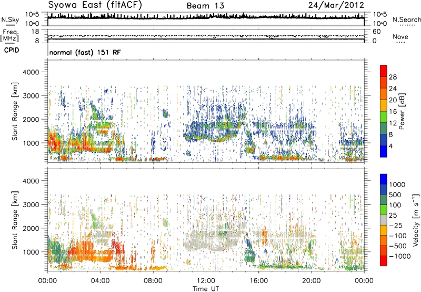Click the "−100" Velocity colorbar label

click(x=398, y=236)
